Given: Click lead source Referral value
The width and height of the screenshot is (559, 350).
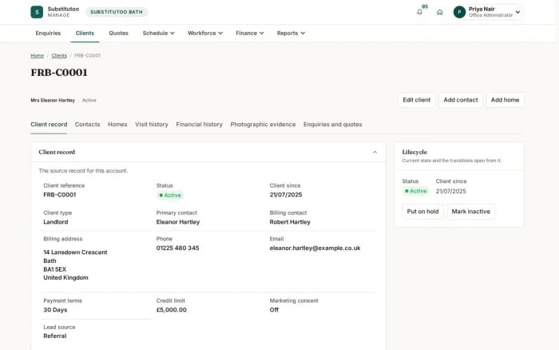Looking at the screenshot, I should click(x=55, y=336).
